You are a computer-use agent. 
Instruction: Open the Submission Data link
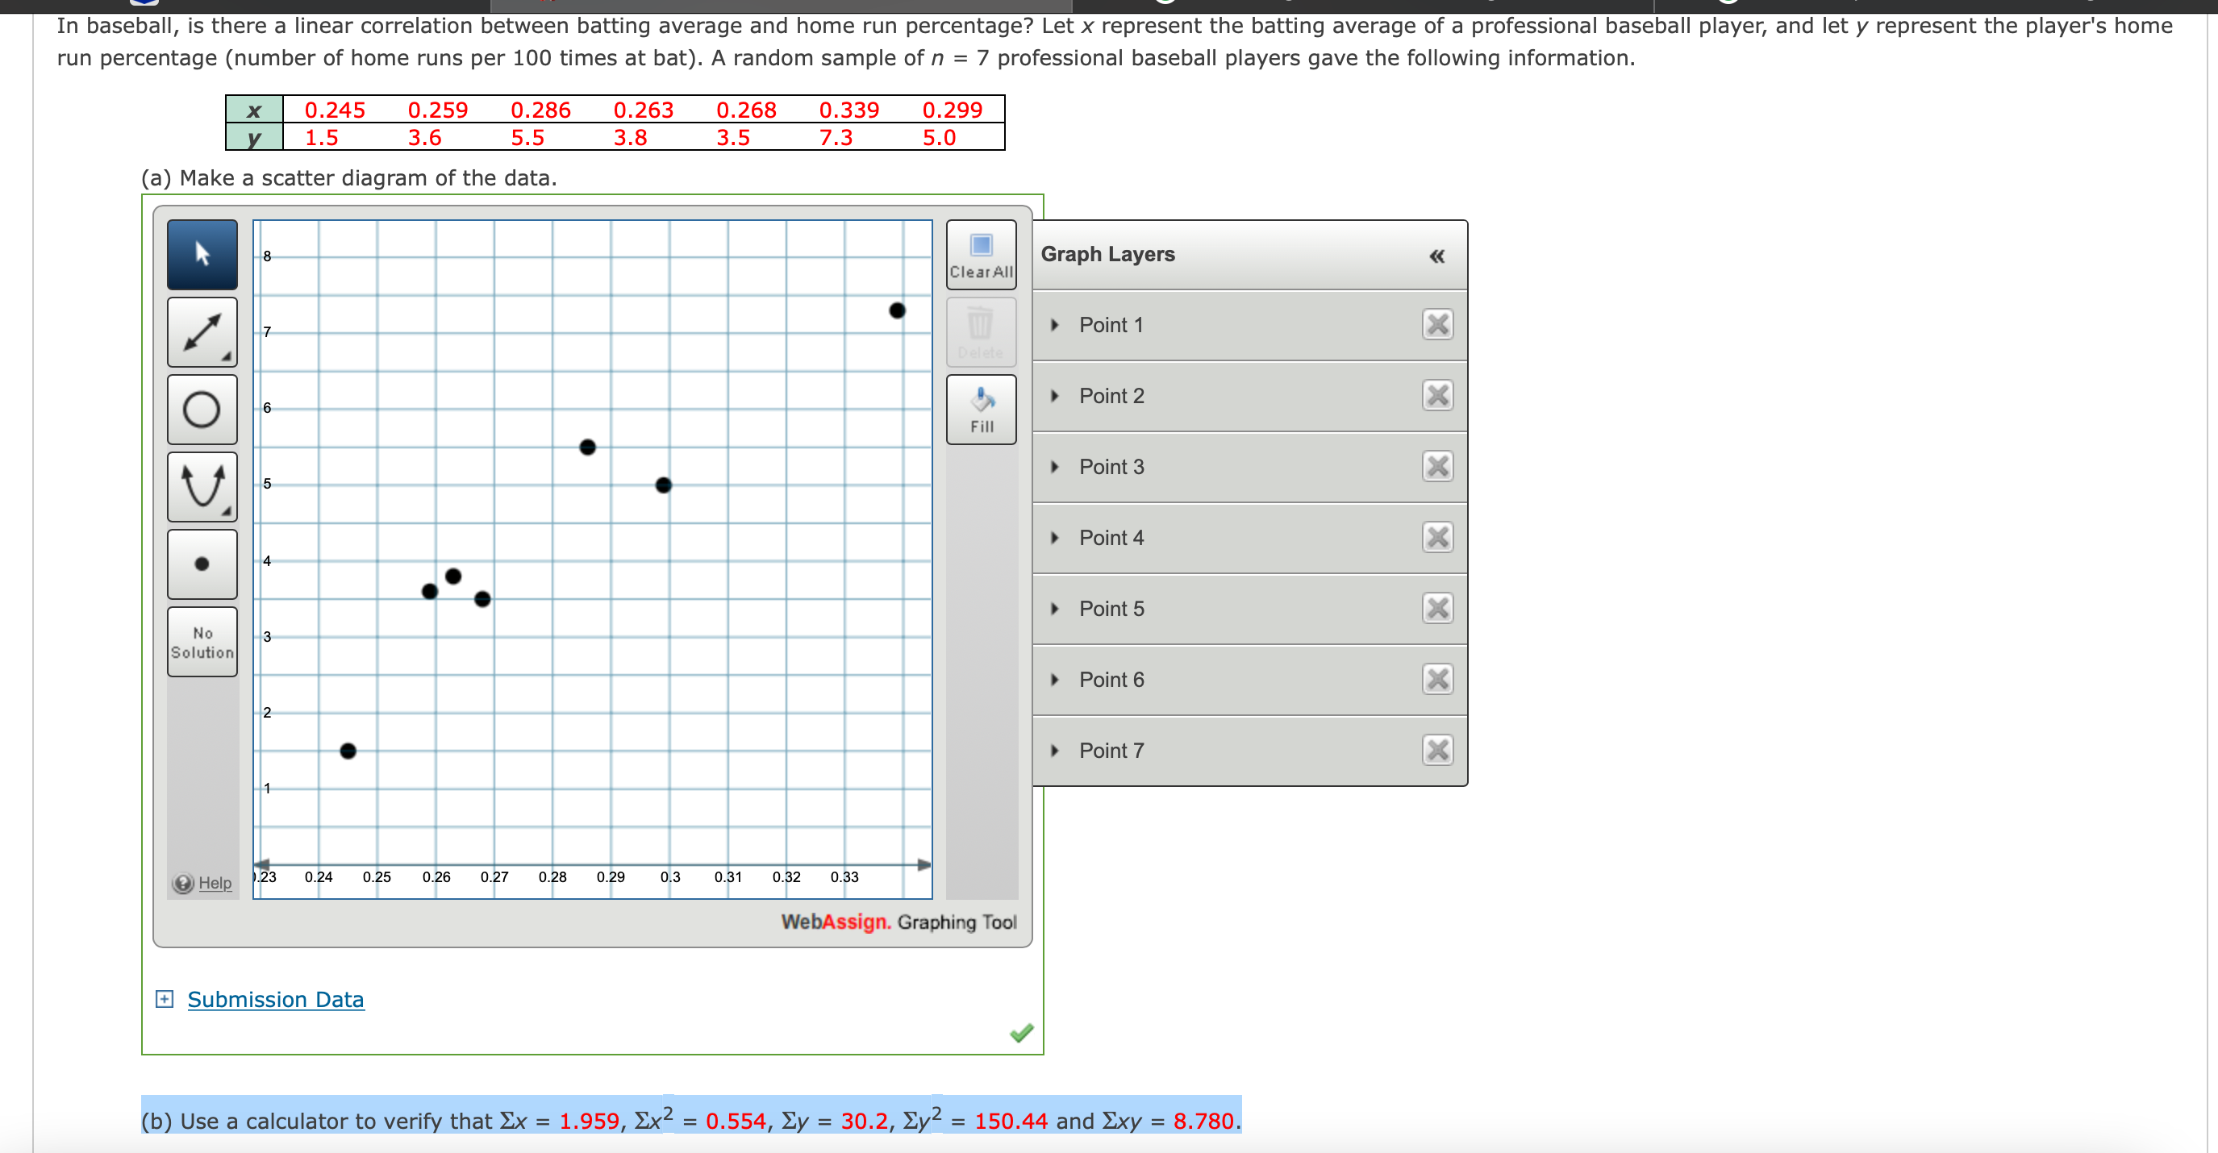[276, 1000]
